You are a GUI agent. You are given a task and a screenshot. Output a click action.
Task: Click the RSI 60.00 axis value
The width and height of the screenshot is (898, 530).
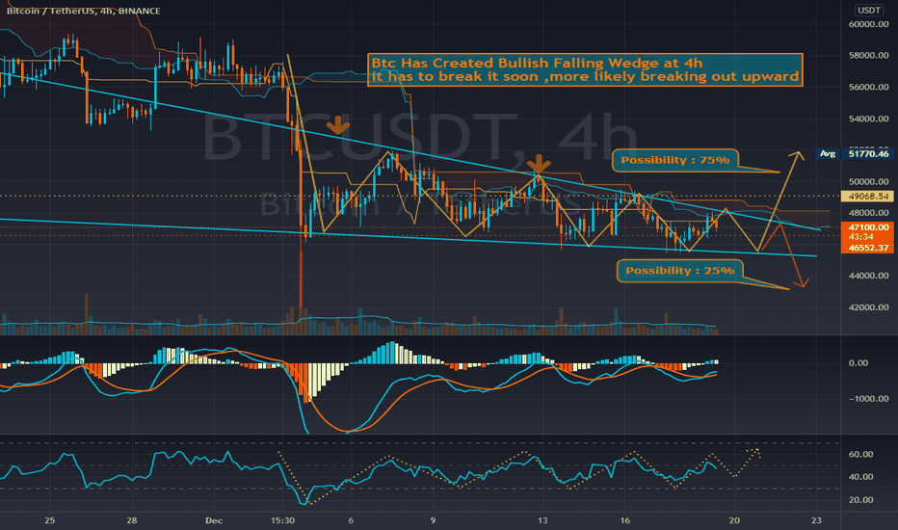pos(860,455)
